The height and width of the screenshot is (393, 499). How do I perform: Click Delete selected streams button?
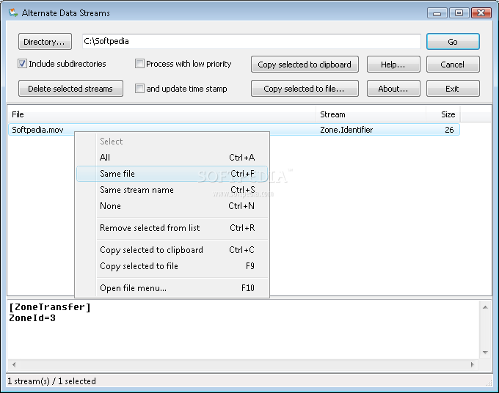tap(70, 89)
